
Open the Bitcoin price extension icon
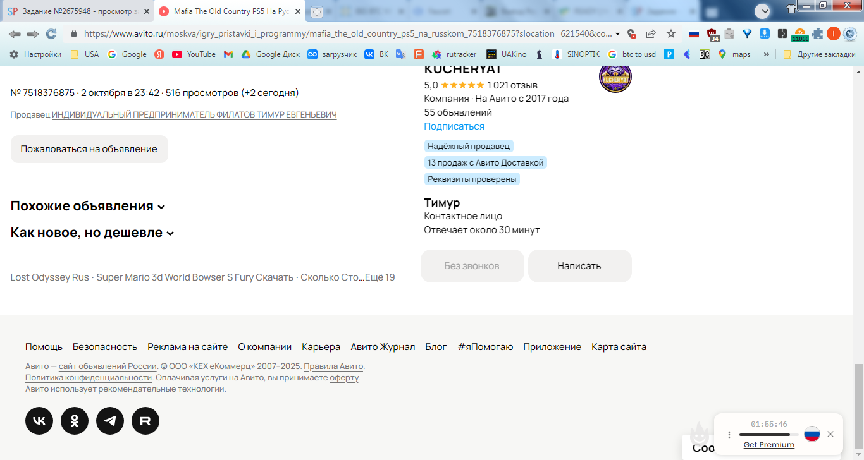tap(799, 34)
